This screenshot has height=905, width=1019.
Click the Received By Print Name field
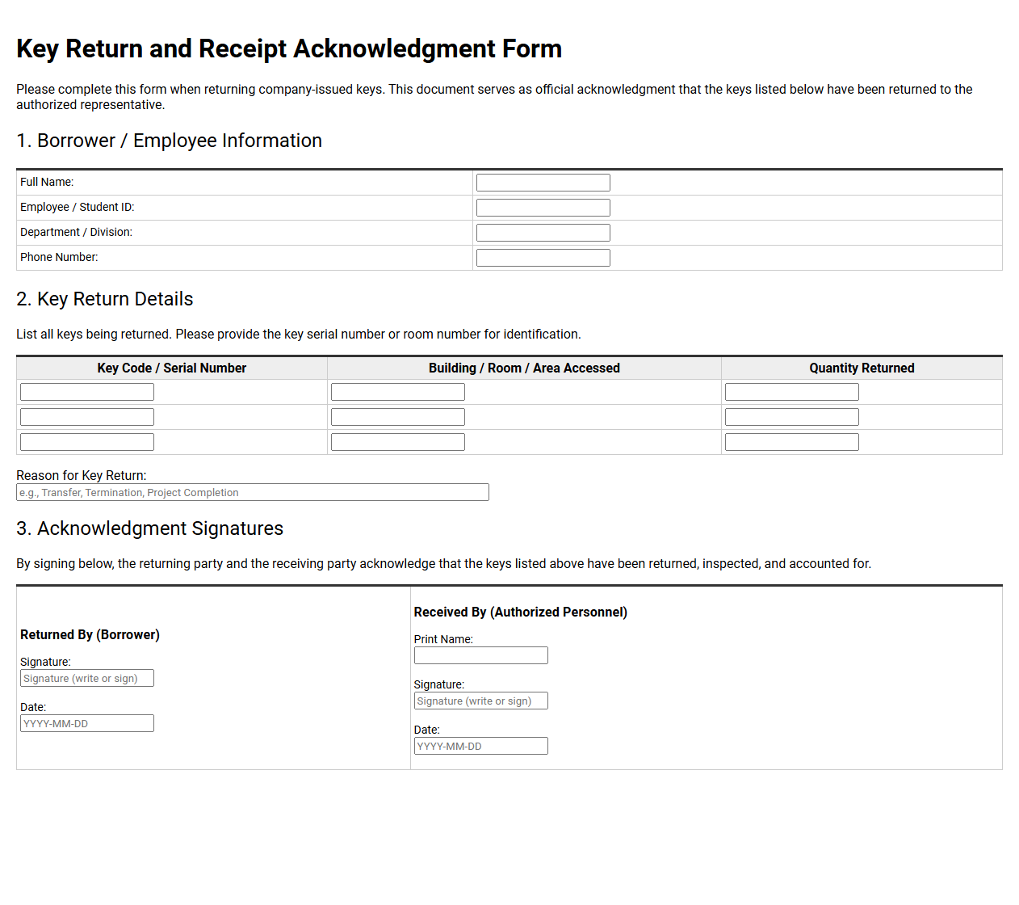pyautogui.click(x=481, y=655)
